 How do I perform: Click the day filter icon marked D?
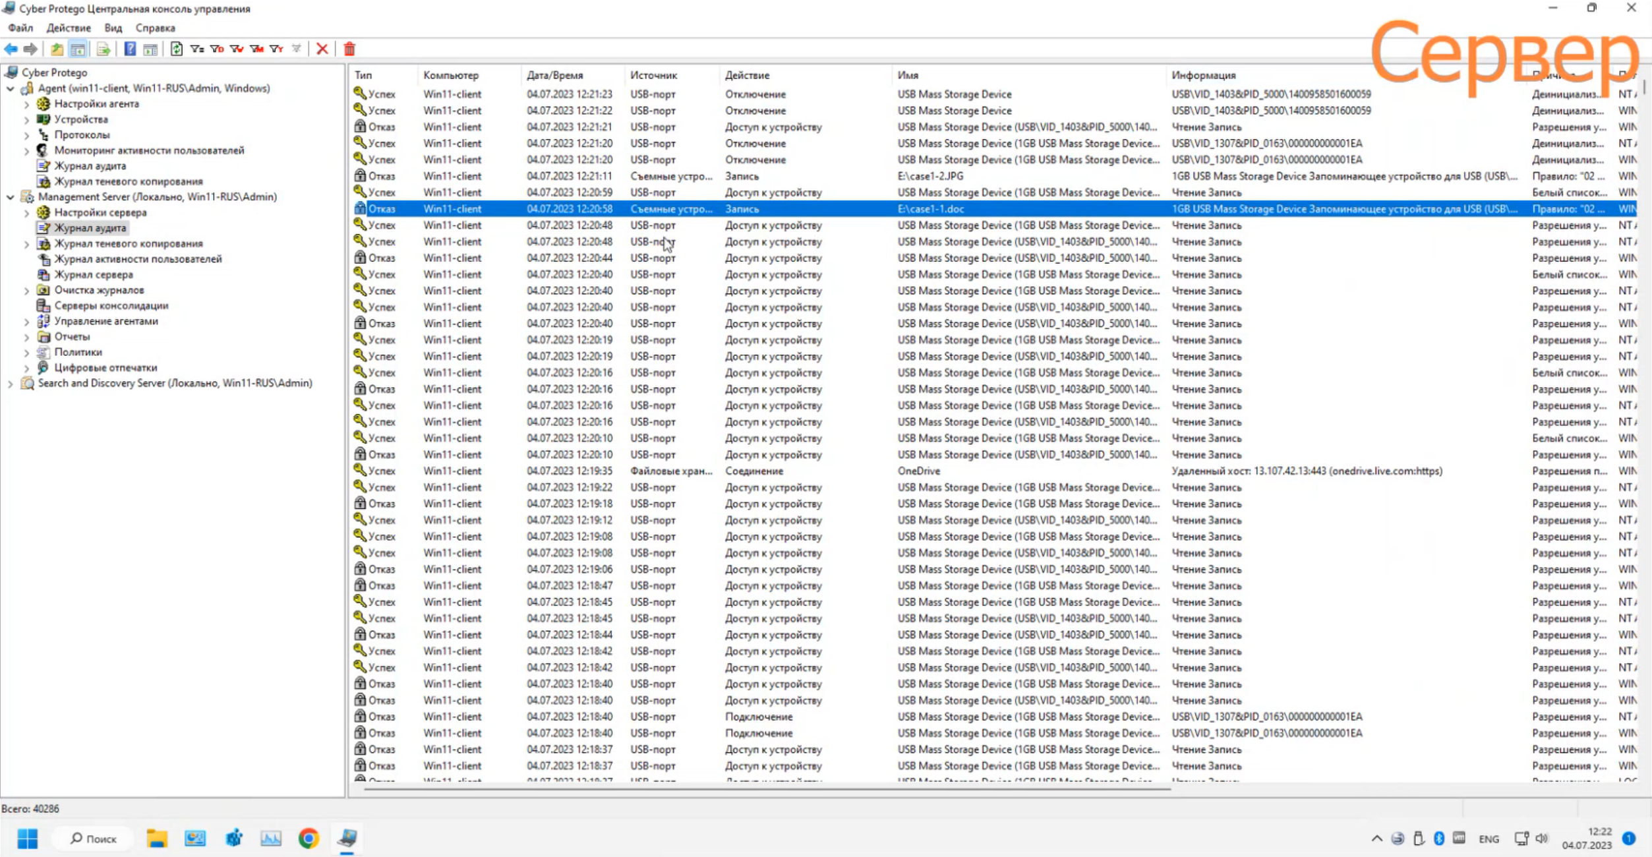[x=217, y=49]
